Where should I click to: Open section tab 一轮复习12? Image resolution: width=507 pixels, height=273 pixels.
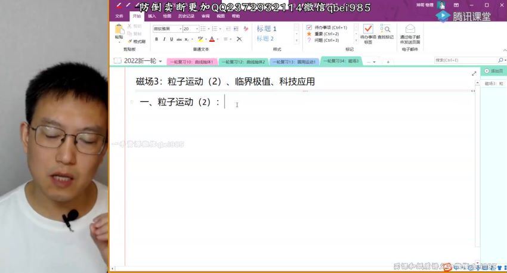point(243,62)
